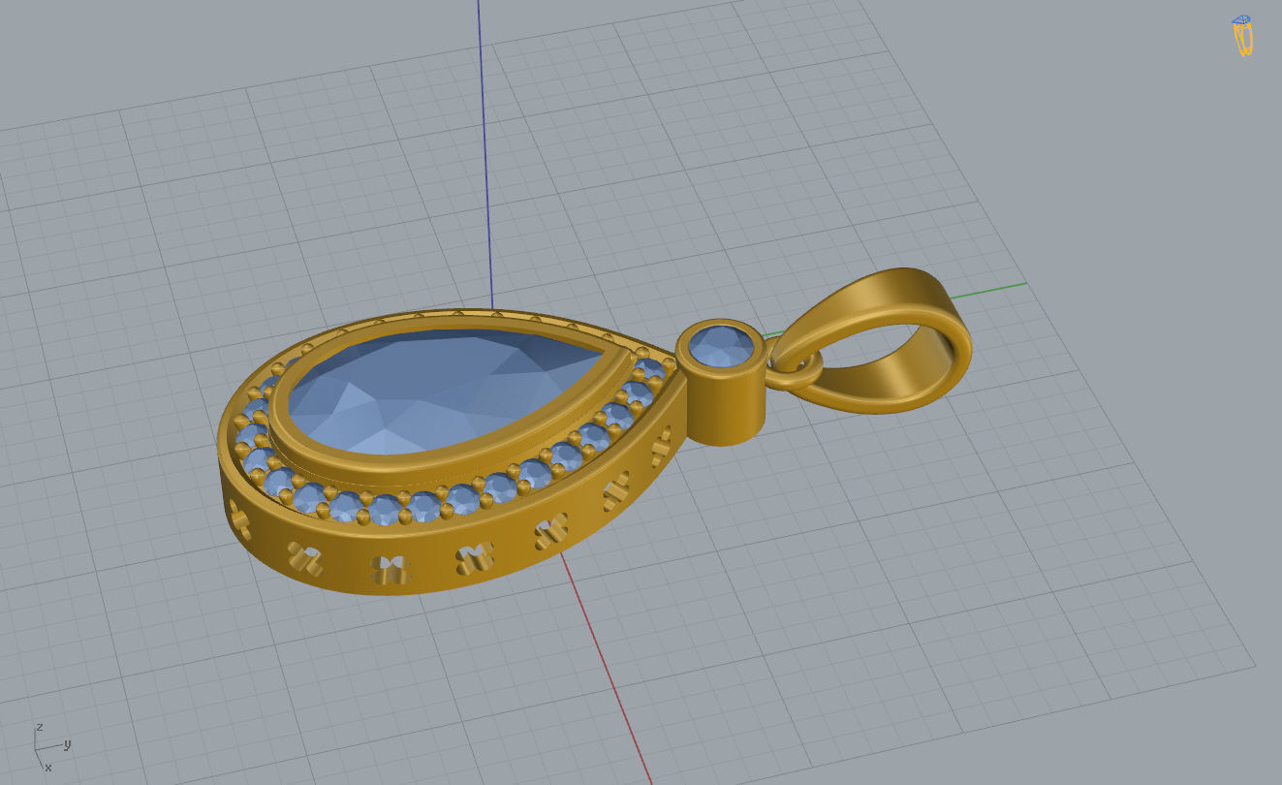Screen dimensions: 1282x785
Task: Click the world axes XYZ icon
Action: (50, 746)
